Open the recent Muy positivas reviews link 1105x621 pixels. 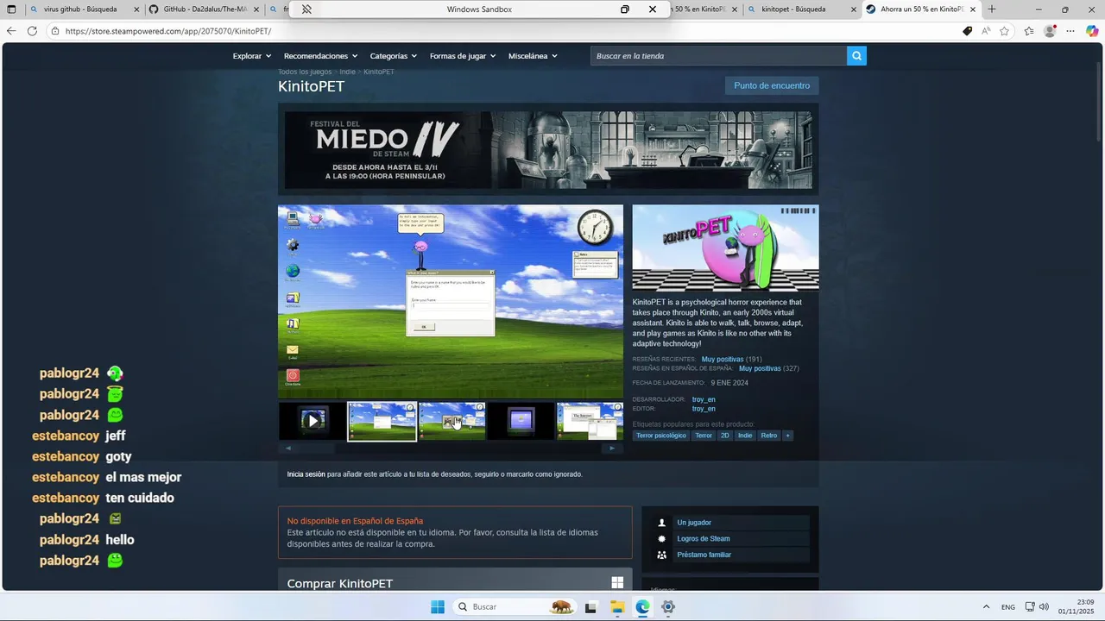point(723,359)
